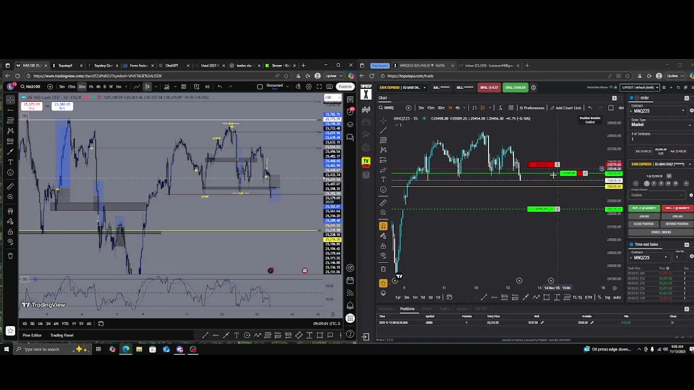The width and height of the screenshot is (694, 390).
Task: Open the indicators menu in TradingView toolbar
Action: click(x=166, y=87)
